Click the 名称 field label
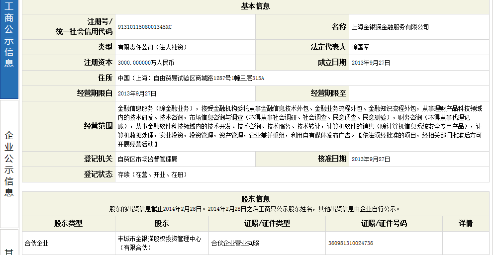This screenshot has width=500, height=255. click(x=339, y=27)
